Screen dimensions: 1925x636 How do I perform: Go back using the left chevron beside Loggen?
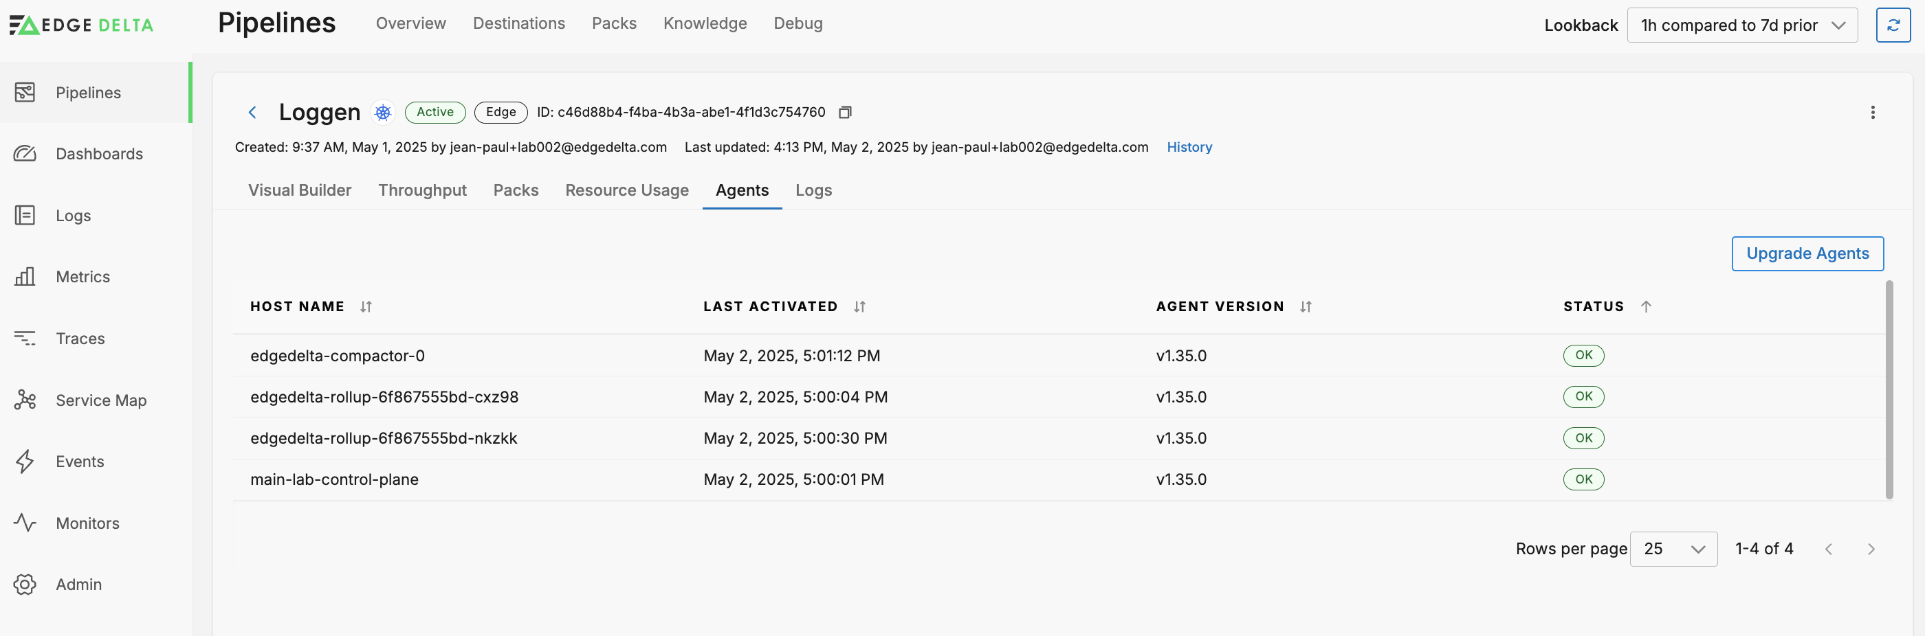click(x=252, y=113)
